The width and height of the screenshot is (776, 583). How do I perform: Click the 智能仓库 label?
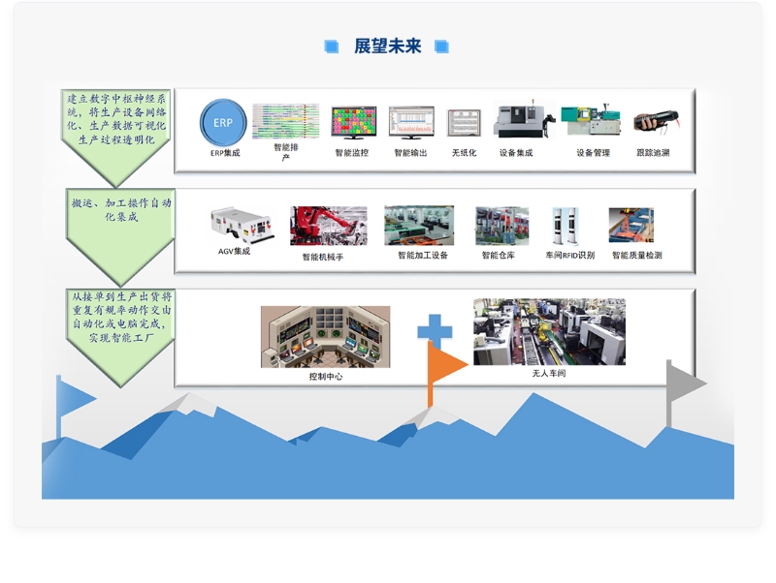(499, 255)
